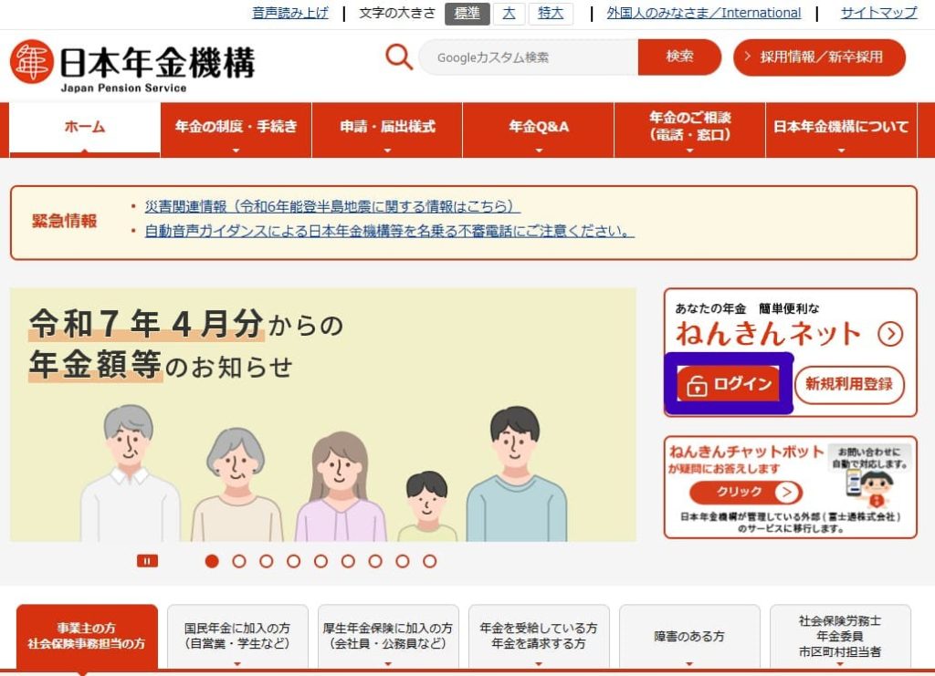Viewport: 935px width, 676px height.
Task: Click the 新規利用登録 button
Action: tap(849, 384)
